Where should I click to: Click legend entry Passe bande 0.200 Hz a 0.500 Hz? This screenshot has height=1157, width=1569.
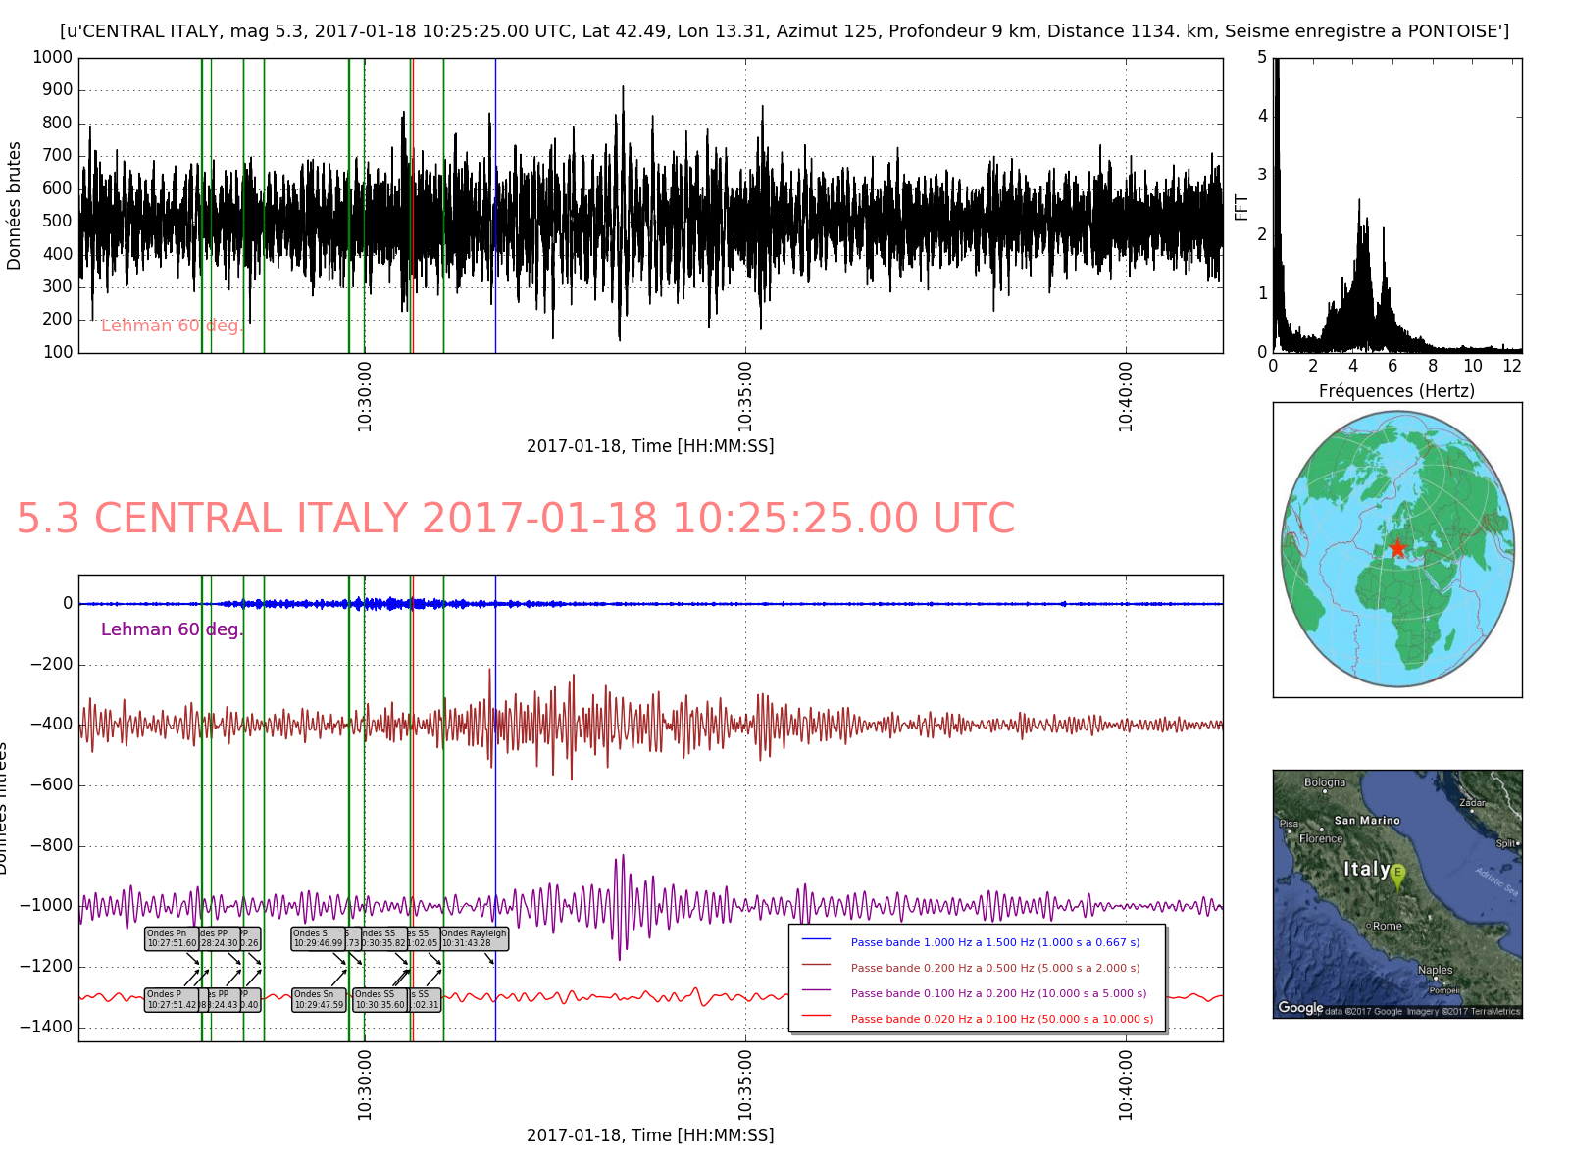pyautogui.click(x=994, y=968)
